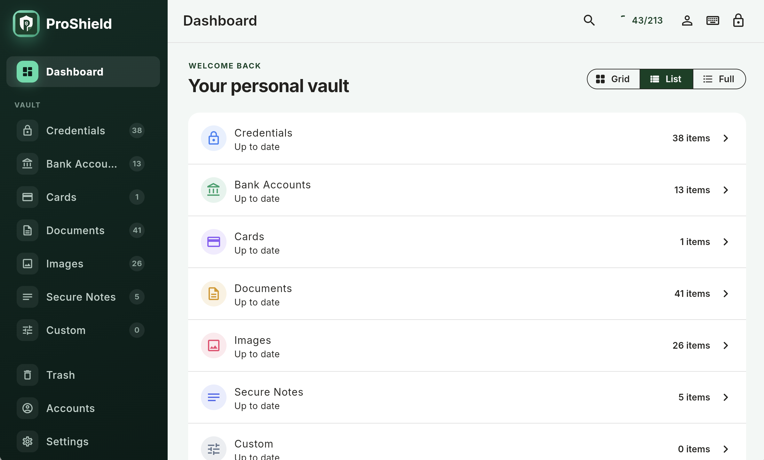Click the Cards icon in sidebar
The width and height of the screenshot is (764, 460).
pyautogui.click(x=28, y=197)
